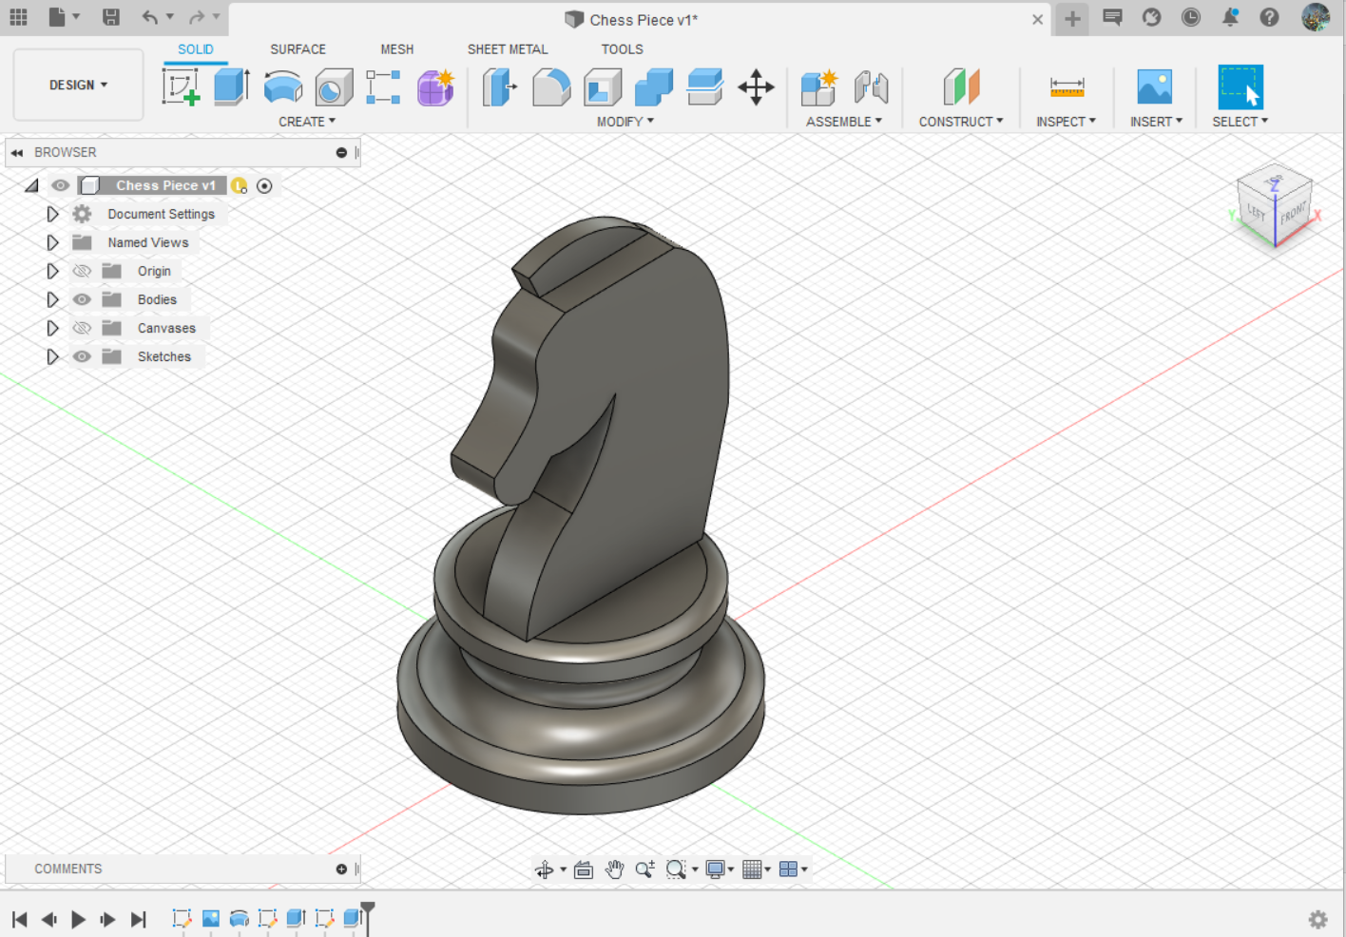The height and width of the screenshot is (937, 1346).
Task: Switch to the SHEET METAL tab
Action: click(x=508, y=49)
